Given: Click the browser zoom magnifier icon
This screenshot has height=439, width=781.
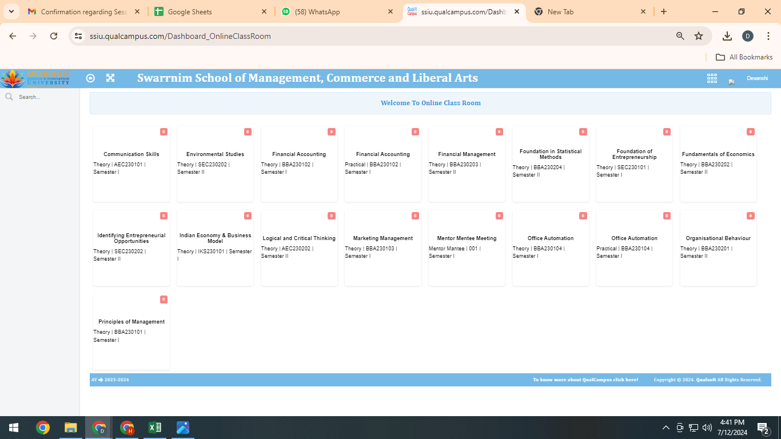Looking at the screenshot, I should point(680,36).
